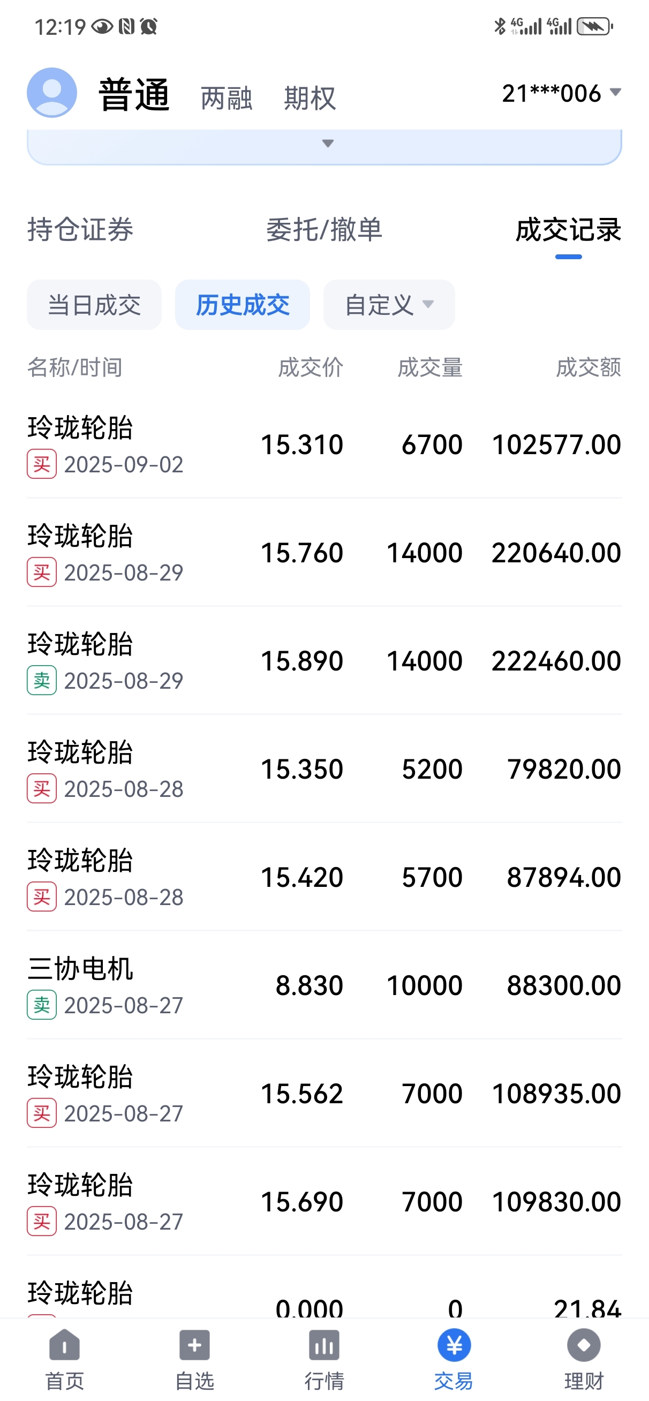Switch to the 两融 account type
Viewport: 649px width, 1401px height.
pos(227,98)
